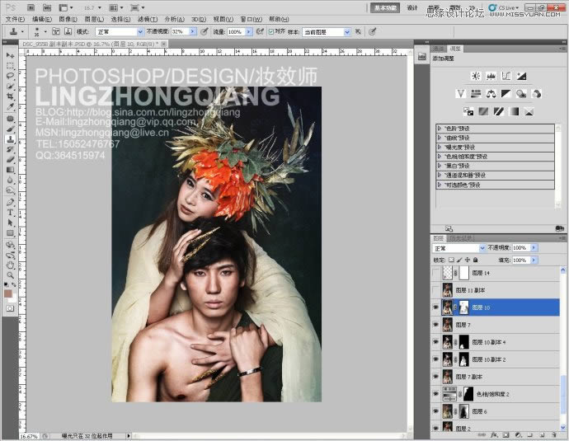This screenshot has width=569, height=441.
Task: Click the 基本功能 workspace button
Action: 385,7
